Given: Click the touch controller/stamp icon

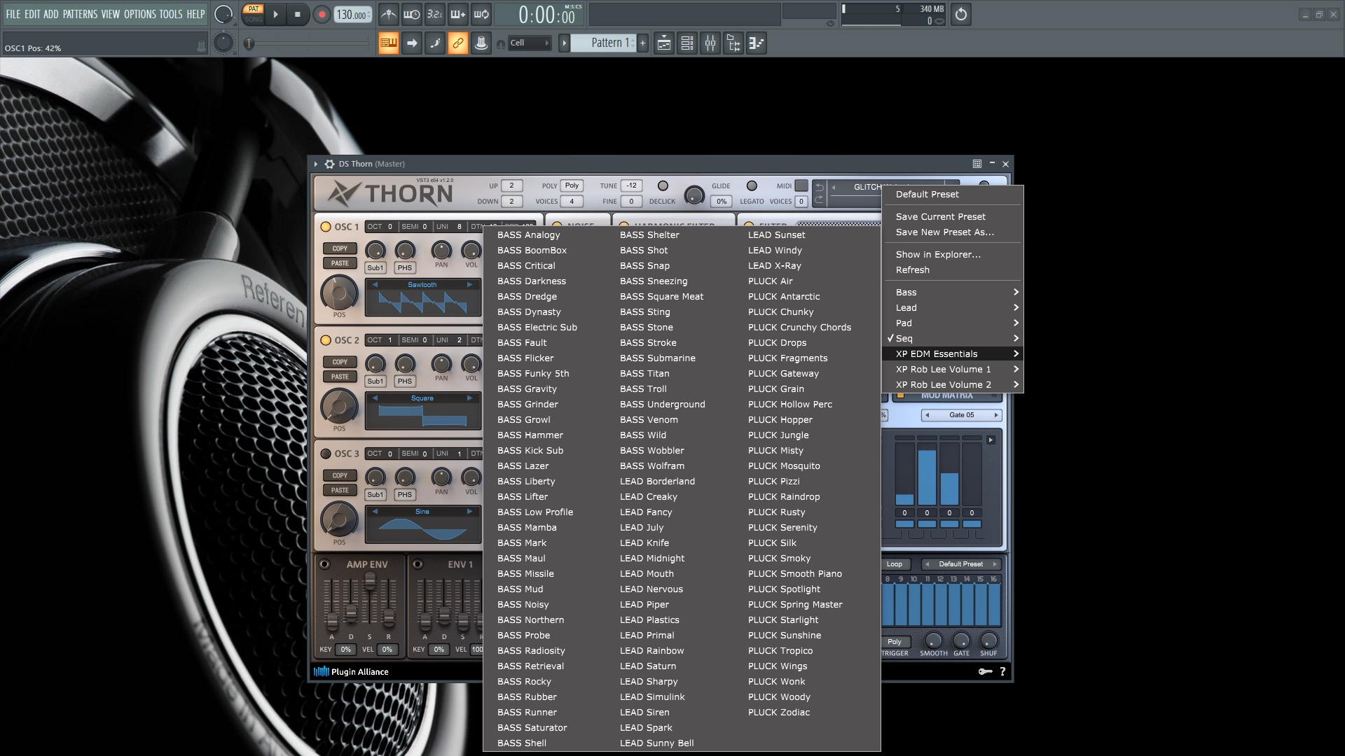Looking at the screenshot, I should click(x=481, y=43).
